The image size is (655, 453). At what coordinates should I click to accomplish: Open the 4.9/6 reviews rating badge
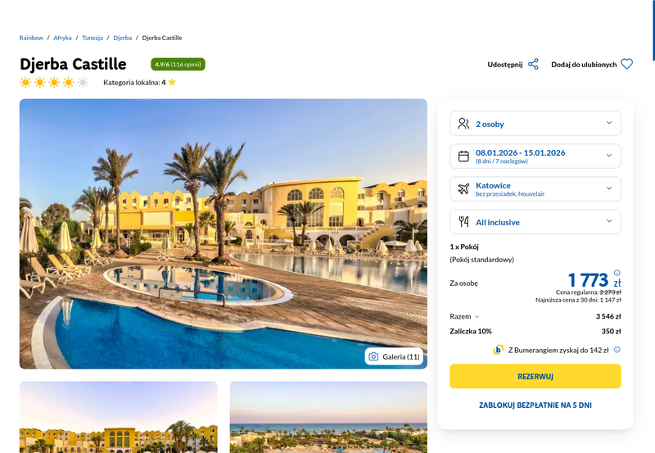178,65
